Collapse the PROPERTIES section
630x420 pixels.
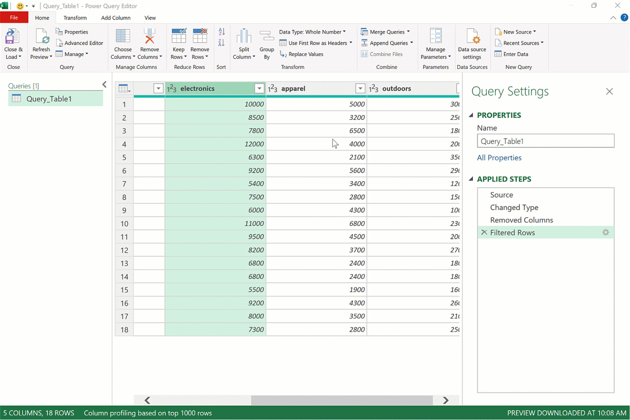point(471,115)
